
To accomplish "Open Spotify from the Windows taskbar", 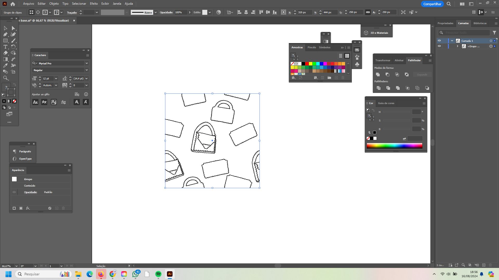I will pos(158,274).
